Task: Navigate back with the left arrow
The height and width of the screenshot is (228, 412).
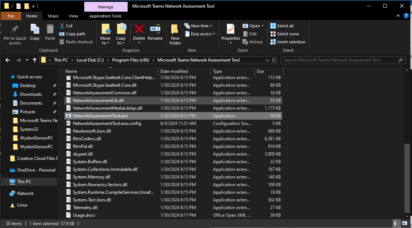Action: click(x=8, y=60)
